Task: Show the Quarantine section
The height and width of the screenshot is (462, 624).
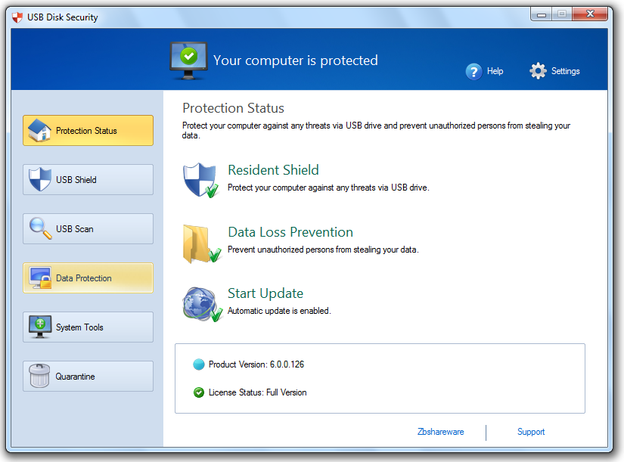Action: click(x=88, y=376)
